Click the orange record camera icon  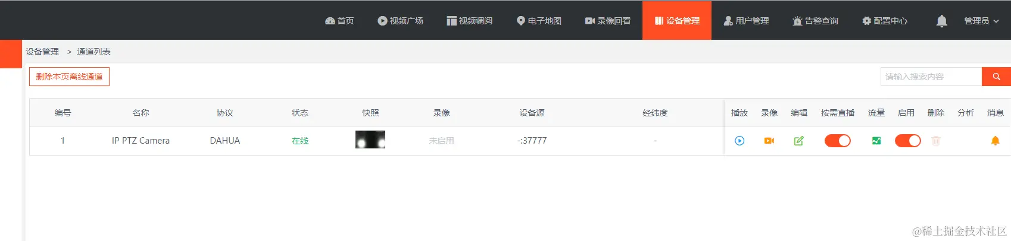(769, 141)
